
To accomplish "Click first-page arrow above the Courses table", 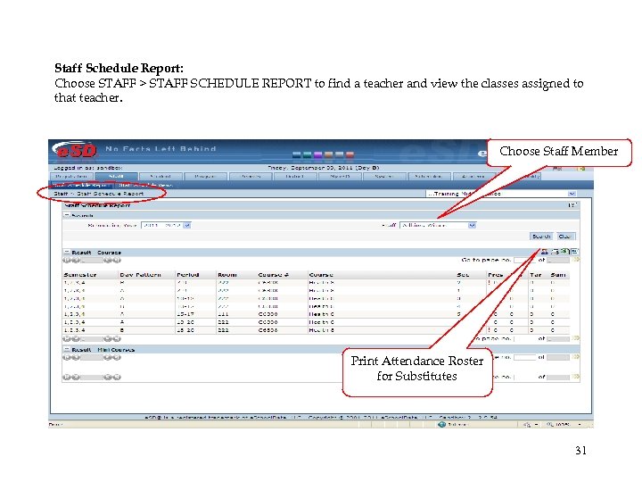I will point(66,261).
